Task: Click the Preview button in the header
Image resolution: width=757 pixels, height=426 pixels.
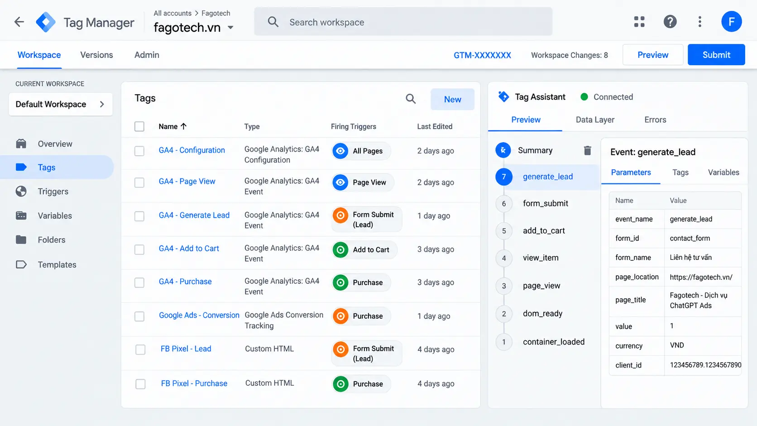Action: (653, 55)
